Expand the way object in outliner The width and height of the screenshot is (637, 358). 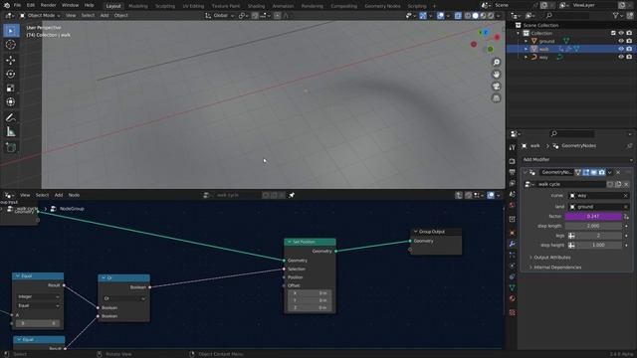527,58
